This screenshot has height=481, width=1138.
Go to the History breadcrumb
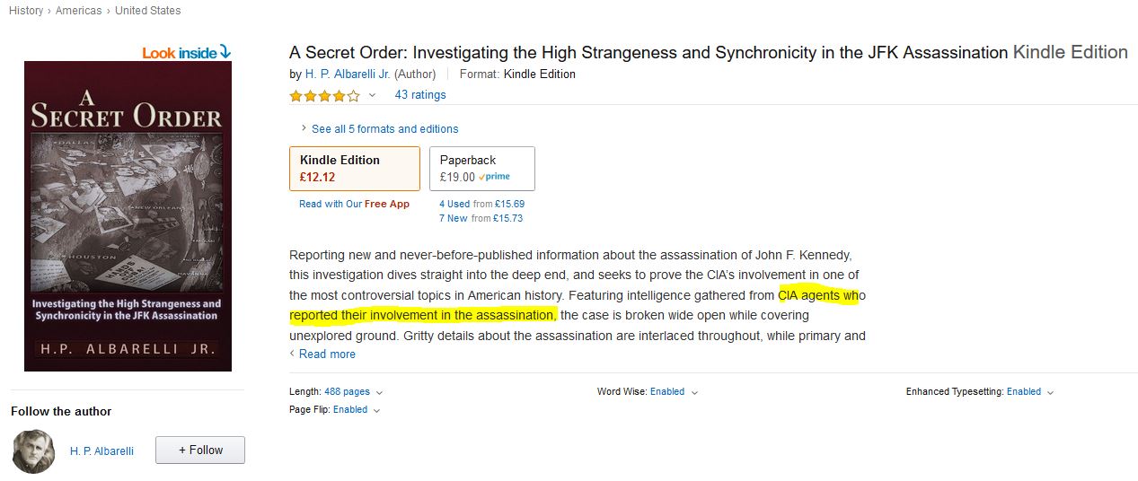pos(25,11)
